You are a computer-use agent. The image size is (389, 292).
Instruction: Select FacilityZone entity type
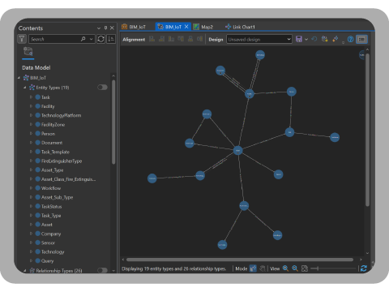(x=53, y=125)
